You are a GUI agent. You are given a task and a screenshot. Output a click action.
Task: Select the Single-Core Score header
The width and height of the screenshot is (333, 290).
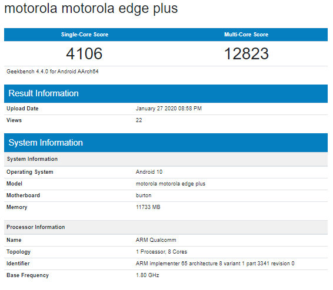pos(85,35)
